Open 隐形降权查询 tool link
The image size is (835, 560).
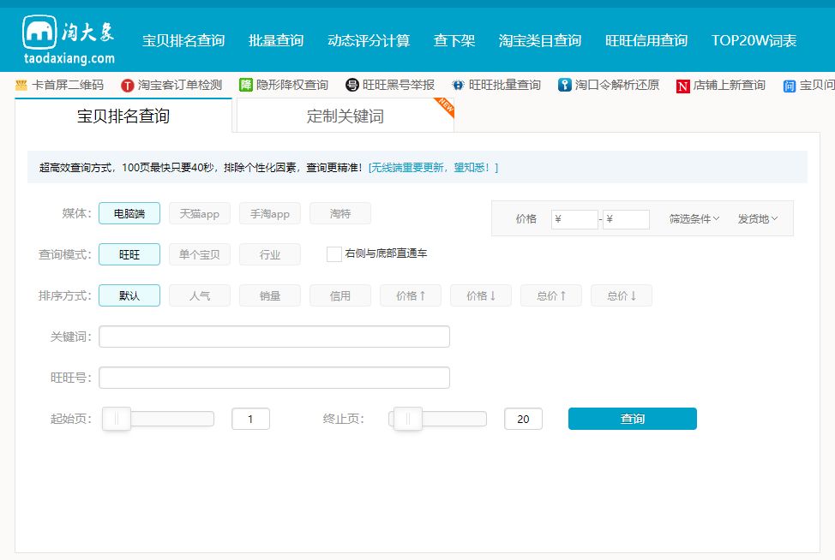[x=292, y=85]
